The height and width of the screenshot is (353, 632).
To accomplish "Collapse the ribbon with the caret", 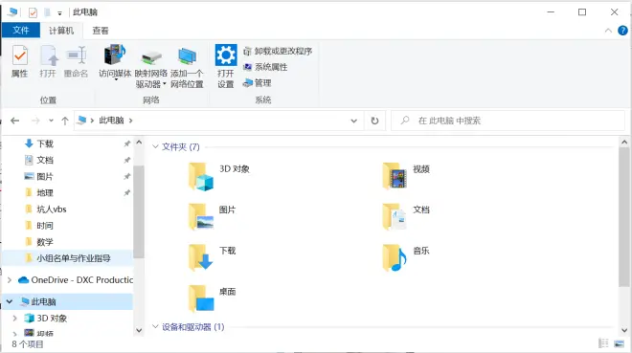I will [608, 31].
